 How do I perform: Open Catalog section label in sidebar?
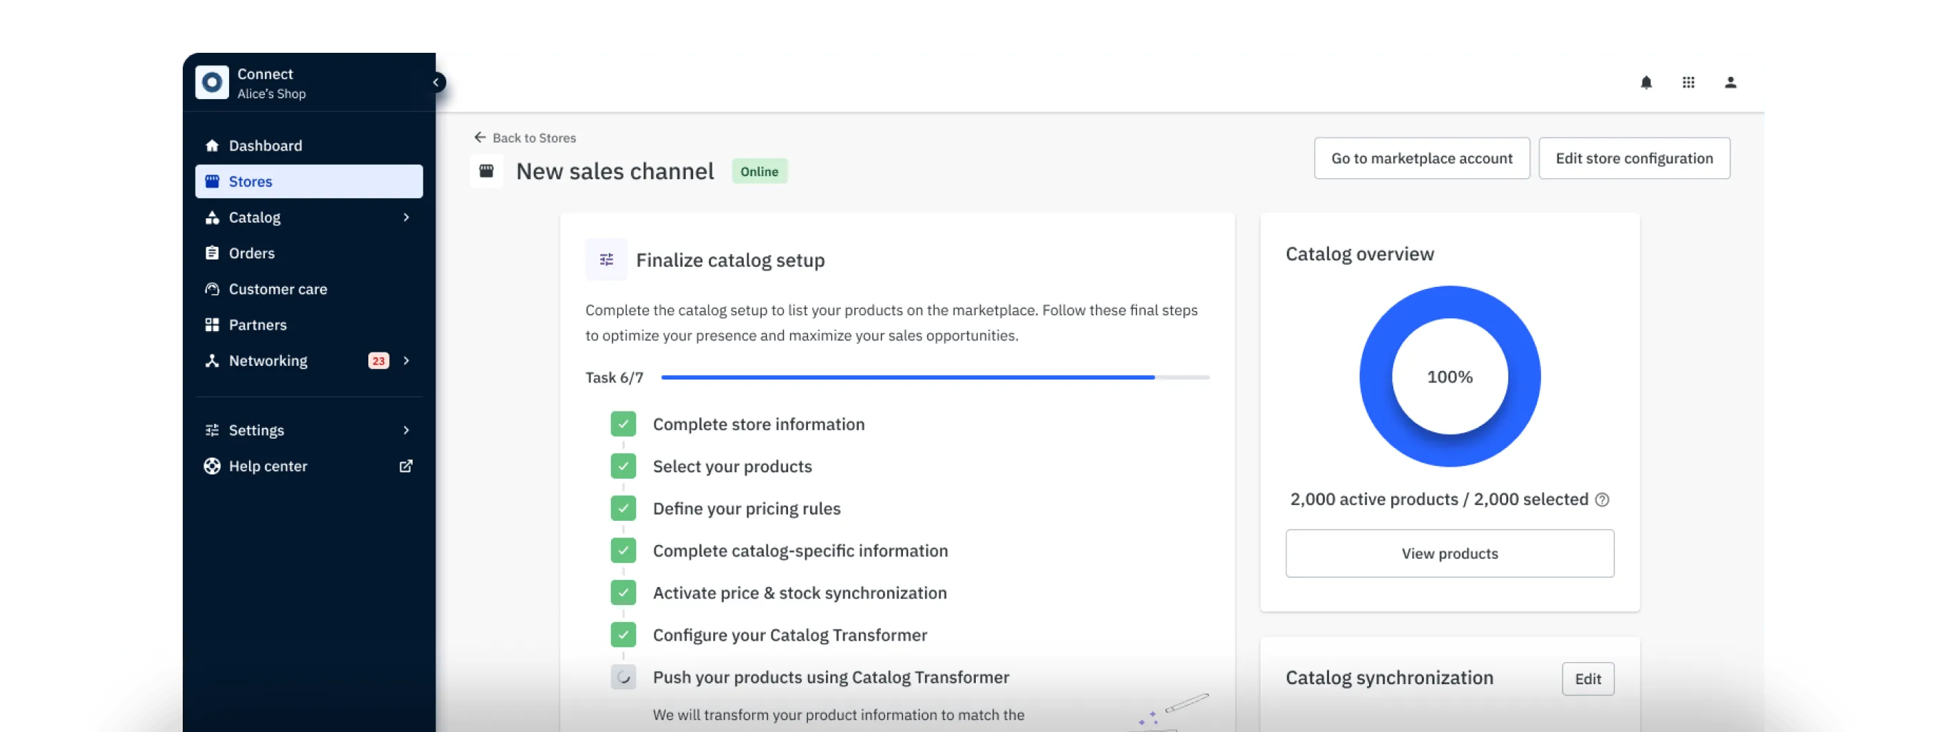254,217
